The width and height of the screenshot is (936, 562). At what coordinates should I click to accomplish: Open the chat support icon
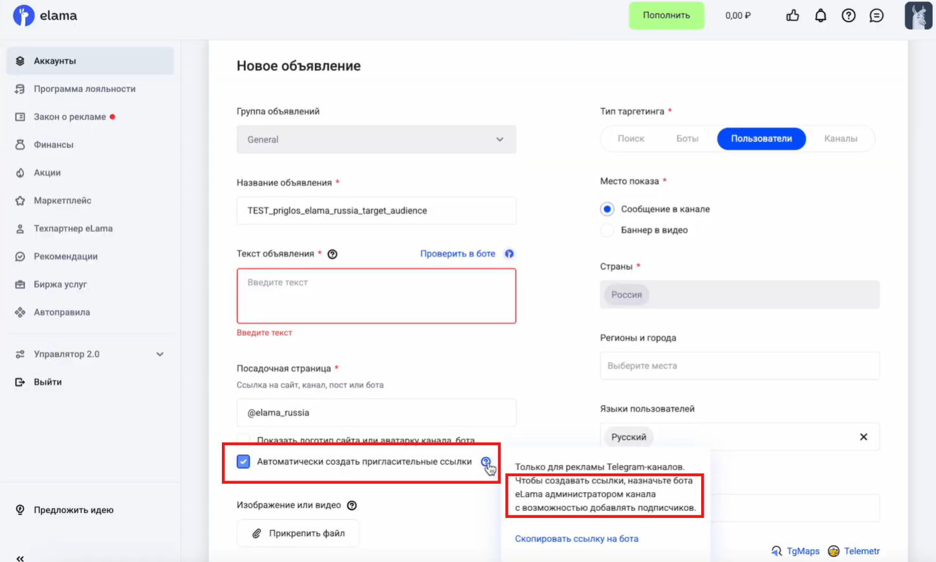pyautogui.click(x=876, y=16)
